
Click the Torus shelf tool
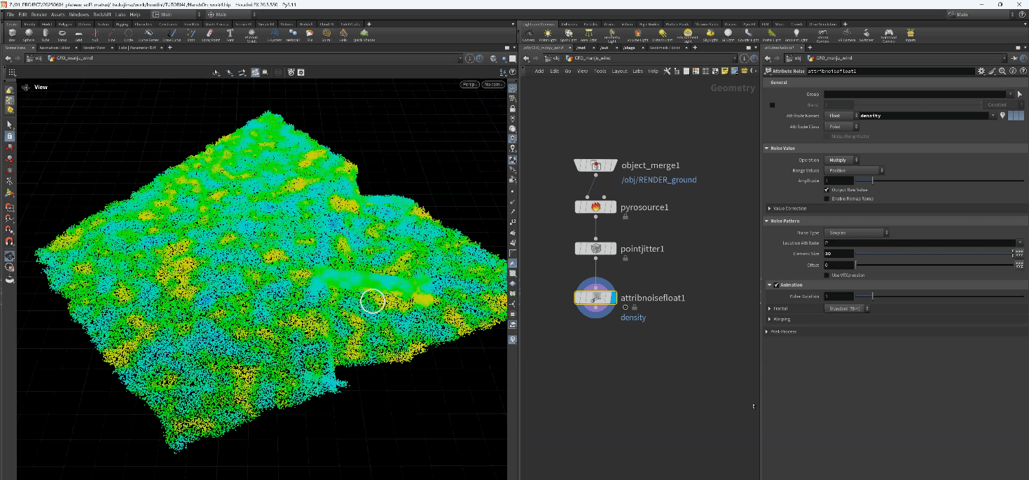62,34
